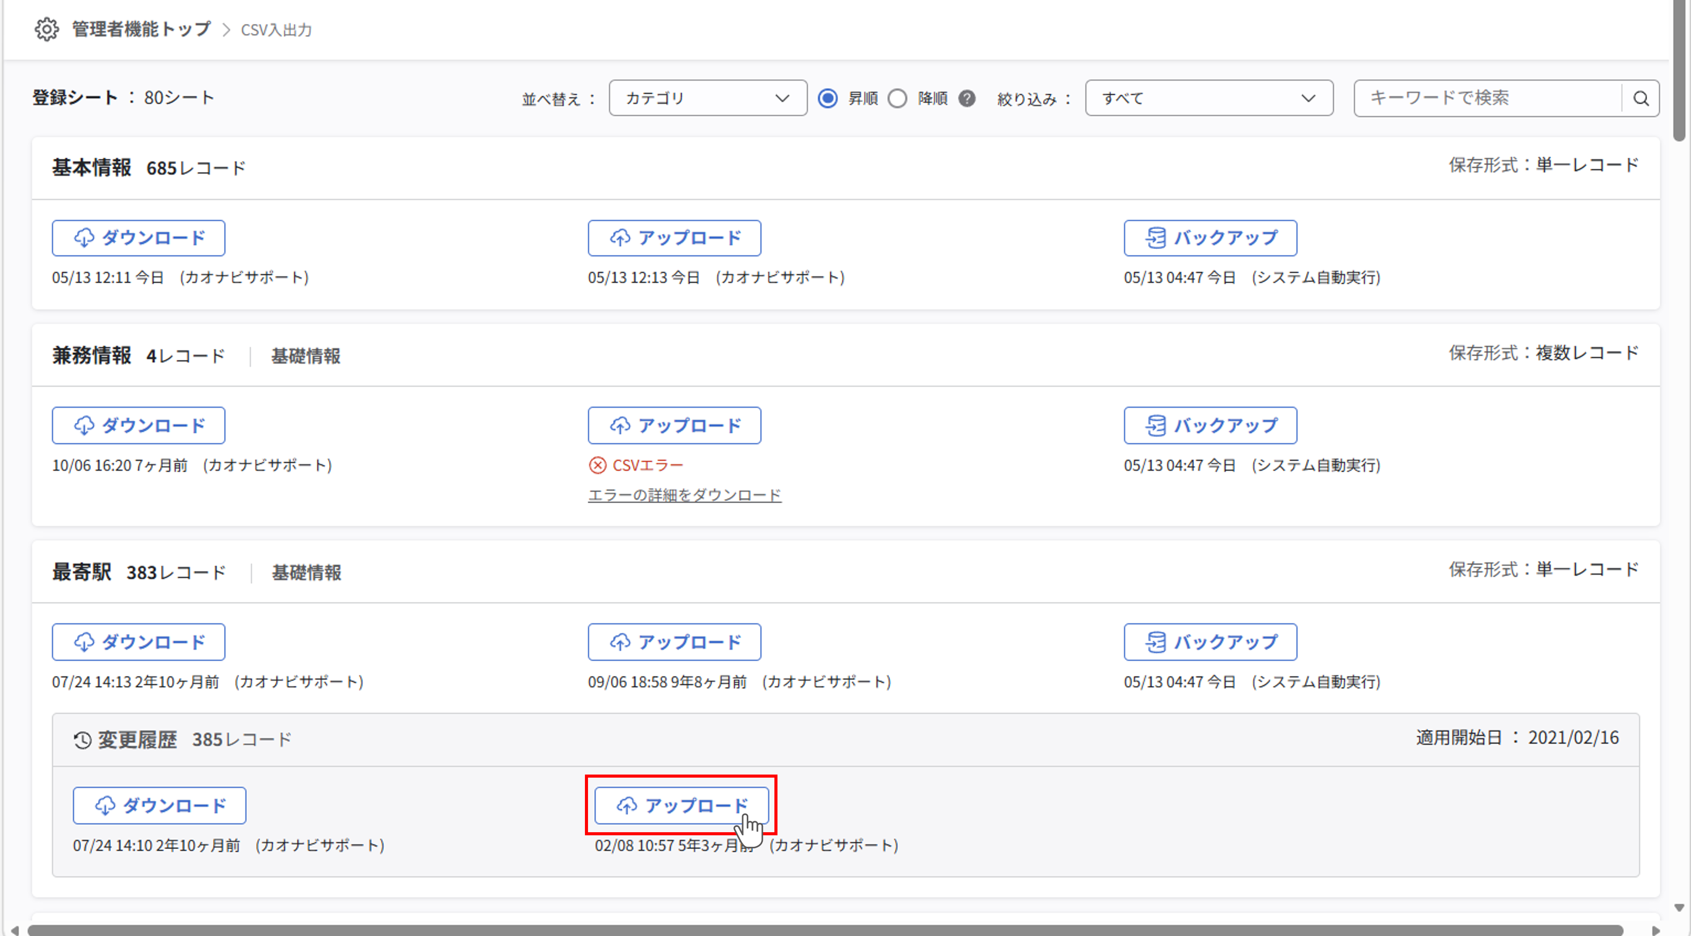This screenshot has height=936, width=1691.
Task: Click the scroll left arrow
Action: pyautogui.click(x=15, y=930)
